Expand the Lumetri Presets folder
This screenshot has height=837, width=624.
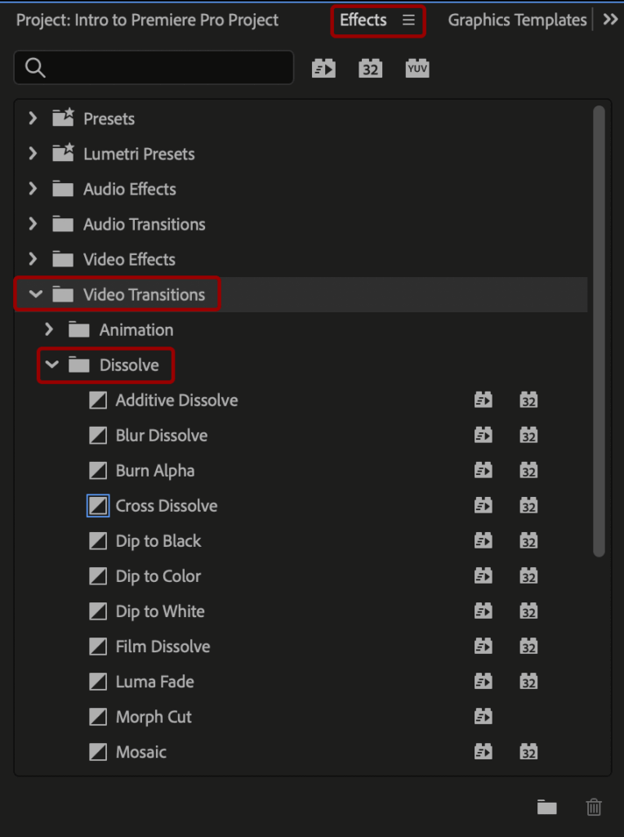click(x=33, y=153)
